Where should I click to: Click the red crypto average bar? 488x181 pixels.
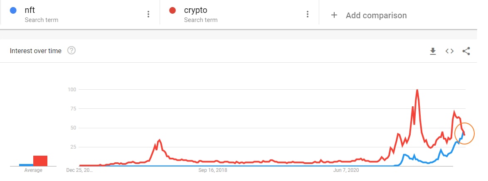pos(40,160)
